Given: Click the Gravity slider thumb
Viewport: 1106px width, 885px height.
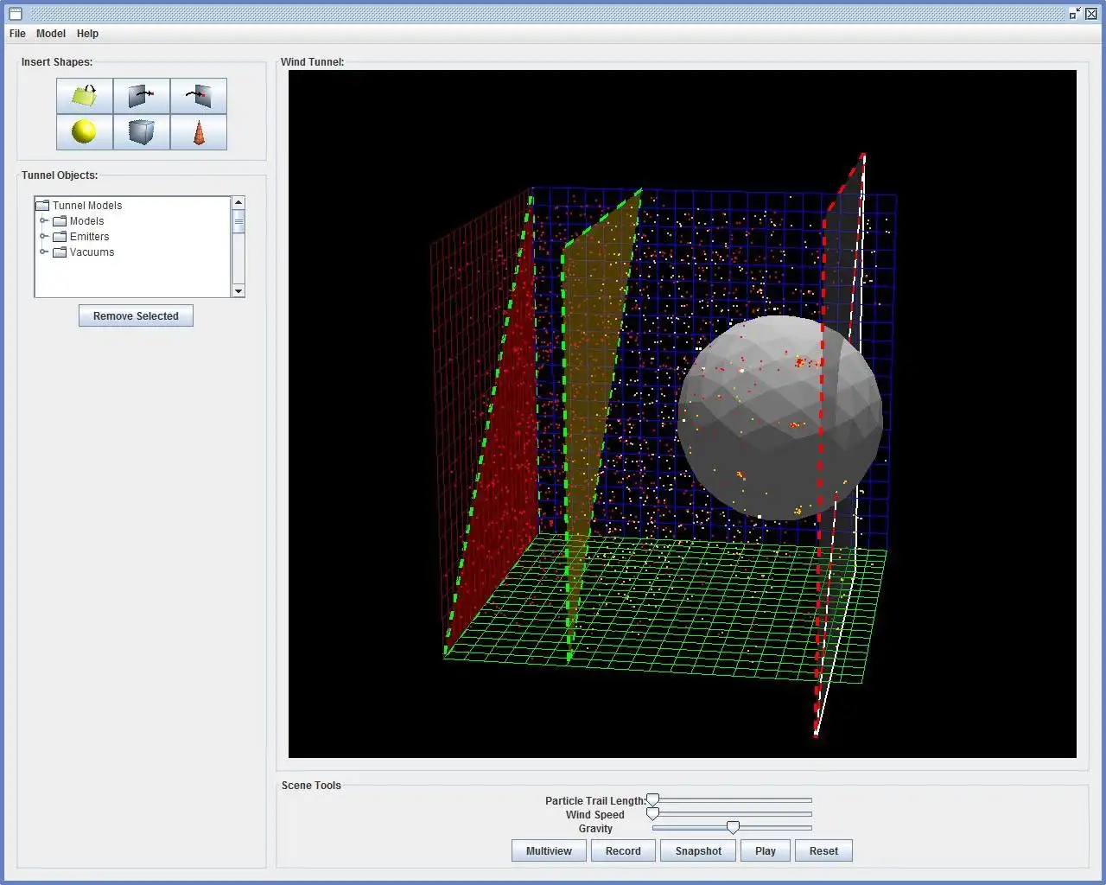Looking at the screenshot, I should [733, 828].
